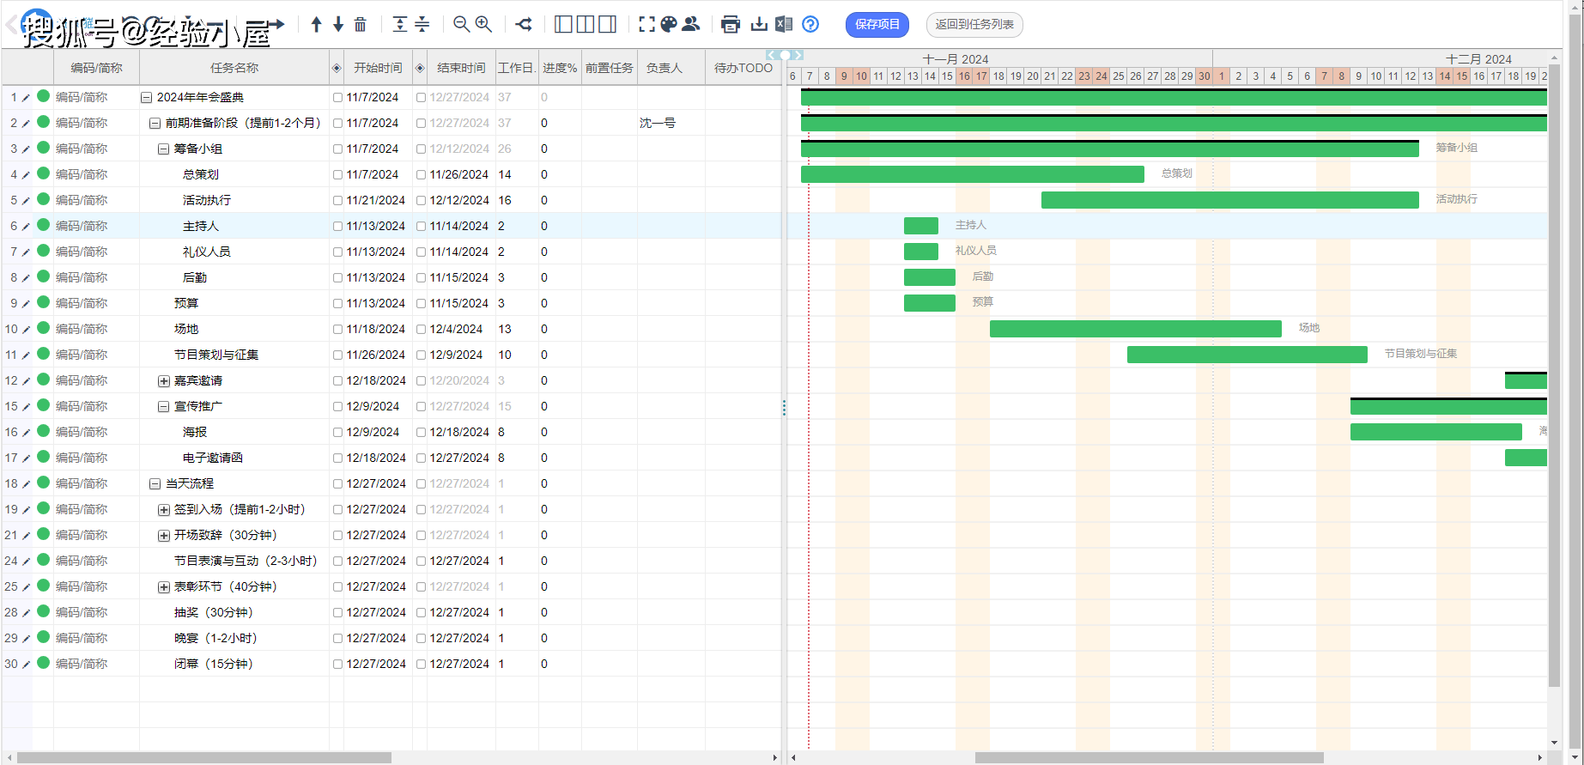Expand 表彰环节（40分钟）subtasks
Viewport: 1584px width, 765px height.
tap(163, 587)
